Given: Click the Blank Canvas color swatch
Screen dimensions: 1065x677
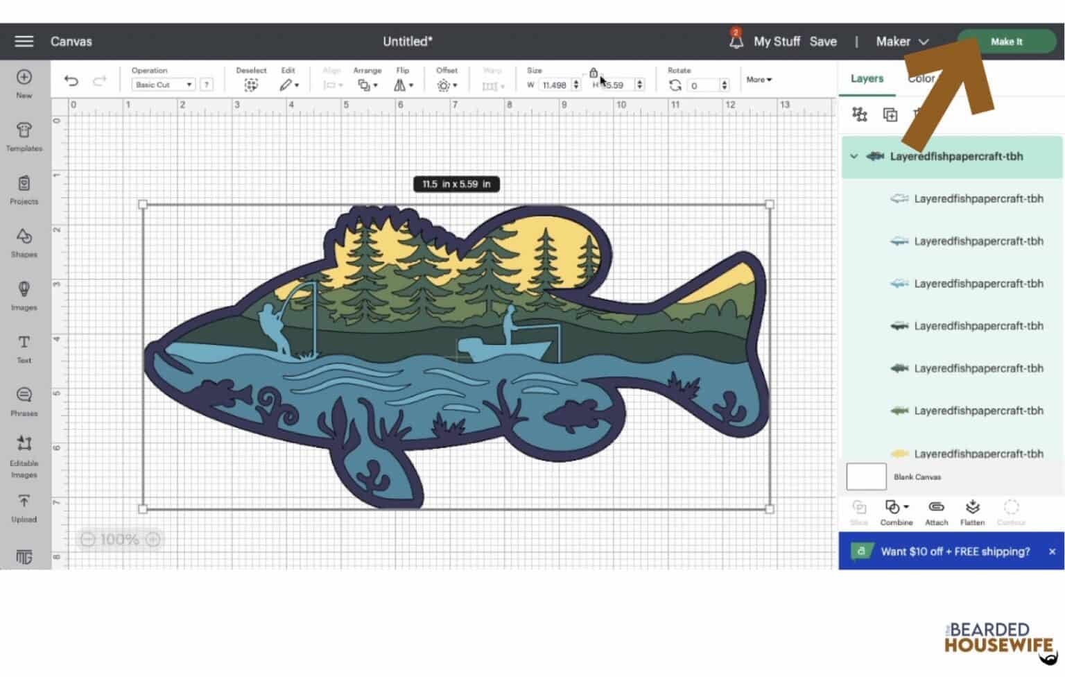Looking at the screenshot, I should (866, 477).
